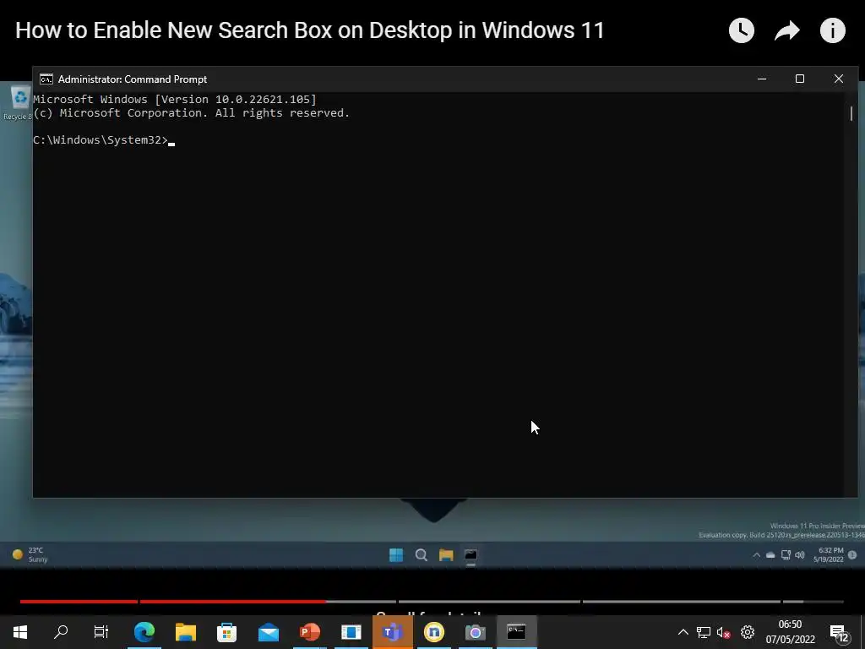Close the Administrator: Command Prompt window
Image resolution: width=865 pixels, height=649 pixels.
click(839, 79)
